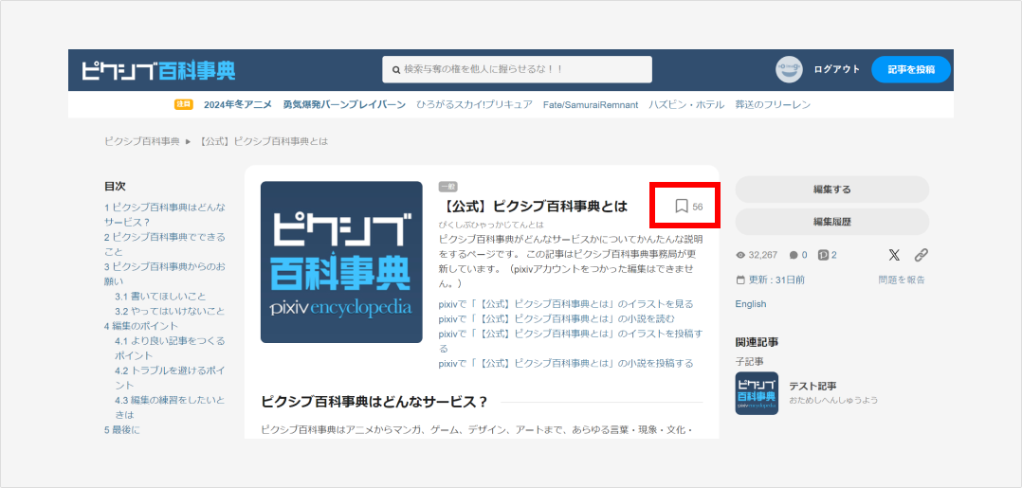
Task: Open the テスト記事 title link
Action: 812,386
